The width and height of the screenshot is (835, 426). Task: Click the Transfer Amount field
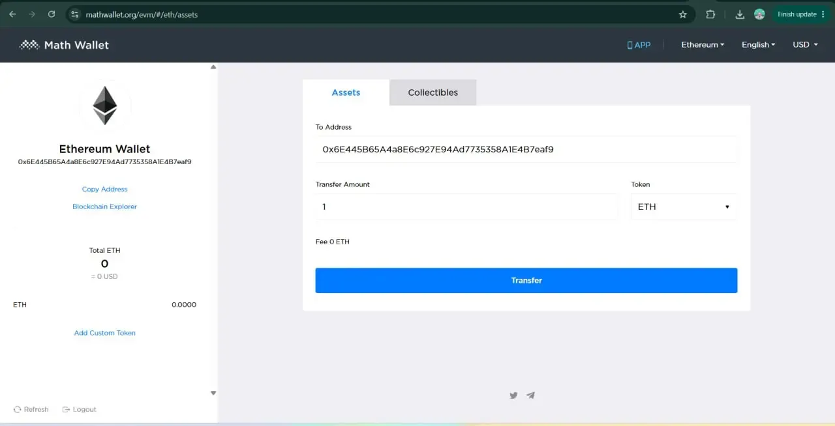click(x=466, y=206)
